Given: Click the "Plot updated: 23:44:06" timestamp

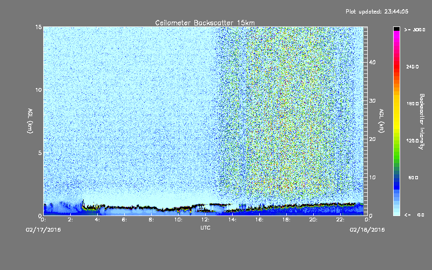Looking at the screenshot, I should 377,11.
